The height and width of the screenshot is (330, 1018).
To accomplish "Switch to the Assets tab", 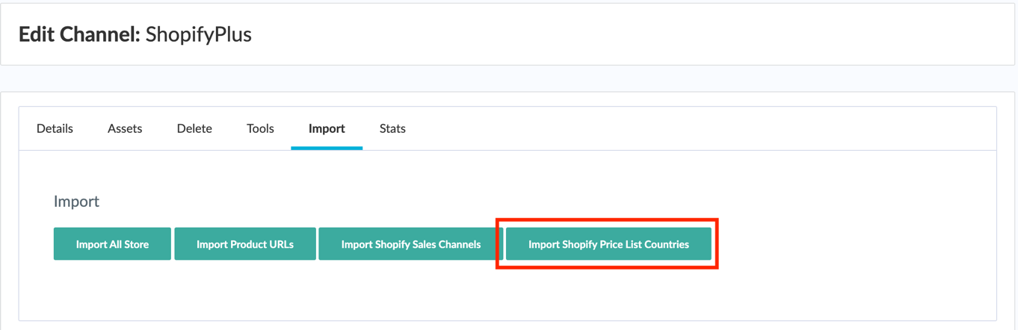I will [125, 128].
